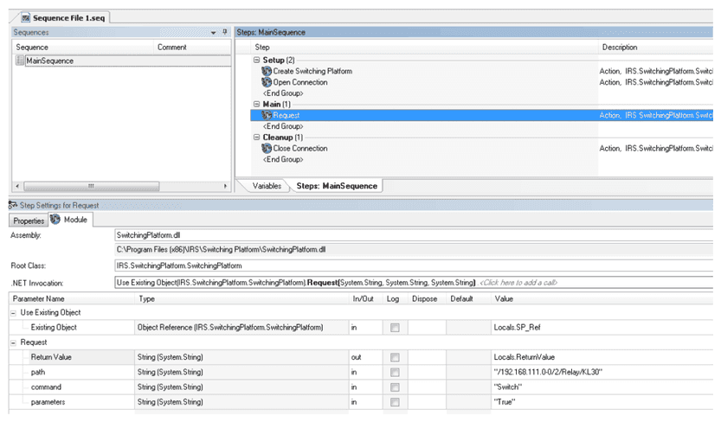Click the Description column header
This screenshot has width=721, height=422.
655,48
